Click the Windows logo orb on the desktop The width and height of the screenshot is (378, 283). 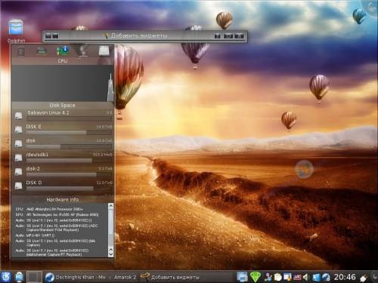304,169
